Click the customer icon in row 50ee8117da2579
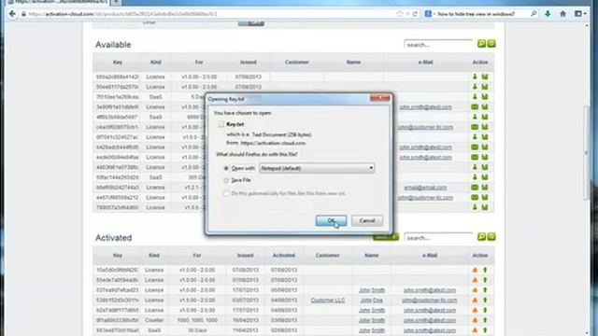Image resolution: width=598 pixels, height=336 pixels. (475, 87)
